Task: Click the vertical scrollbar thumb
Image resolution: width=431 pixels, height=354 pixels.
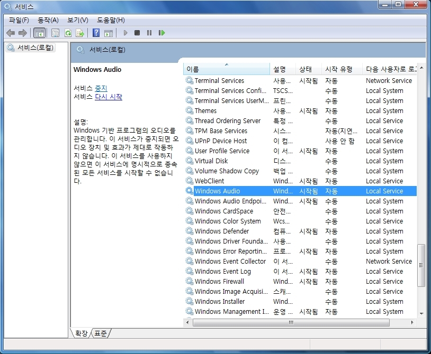Action: tap(421, 265)
